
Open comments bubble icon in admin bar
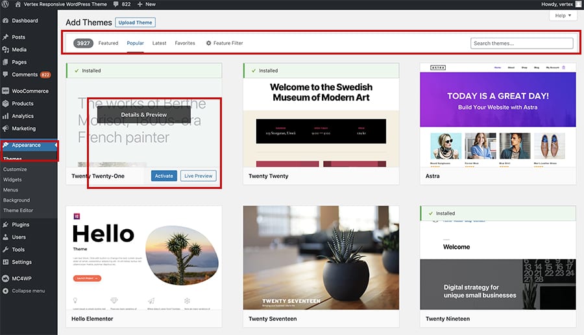point(116,5)
